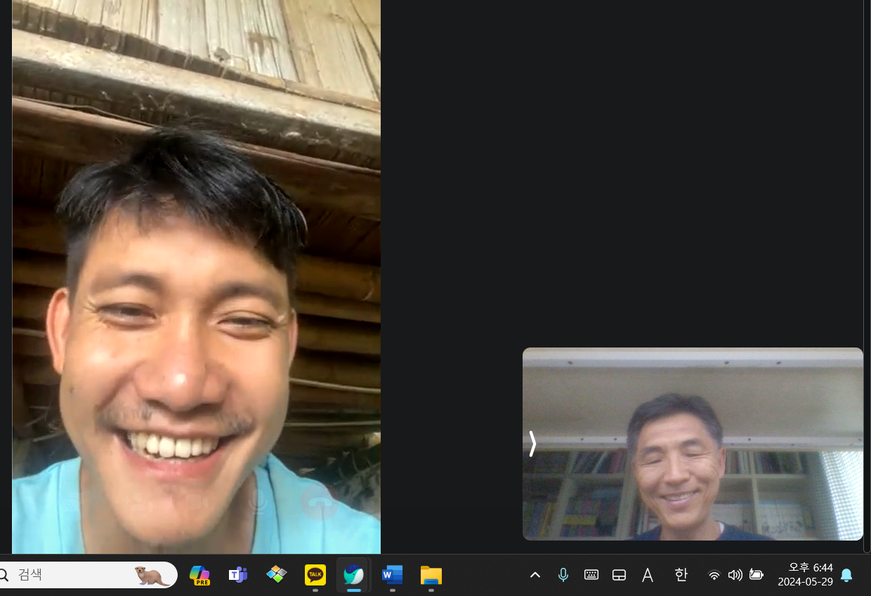
Task: Open the touch keyboard from system tray
Action: point(591,576)
